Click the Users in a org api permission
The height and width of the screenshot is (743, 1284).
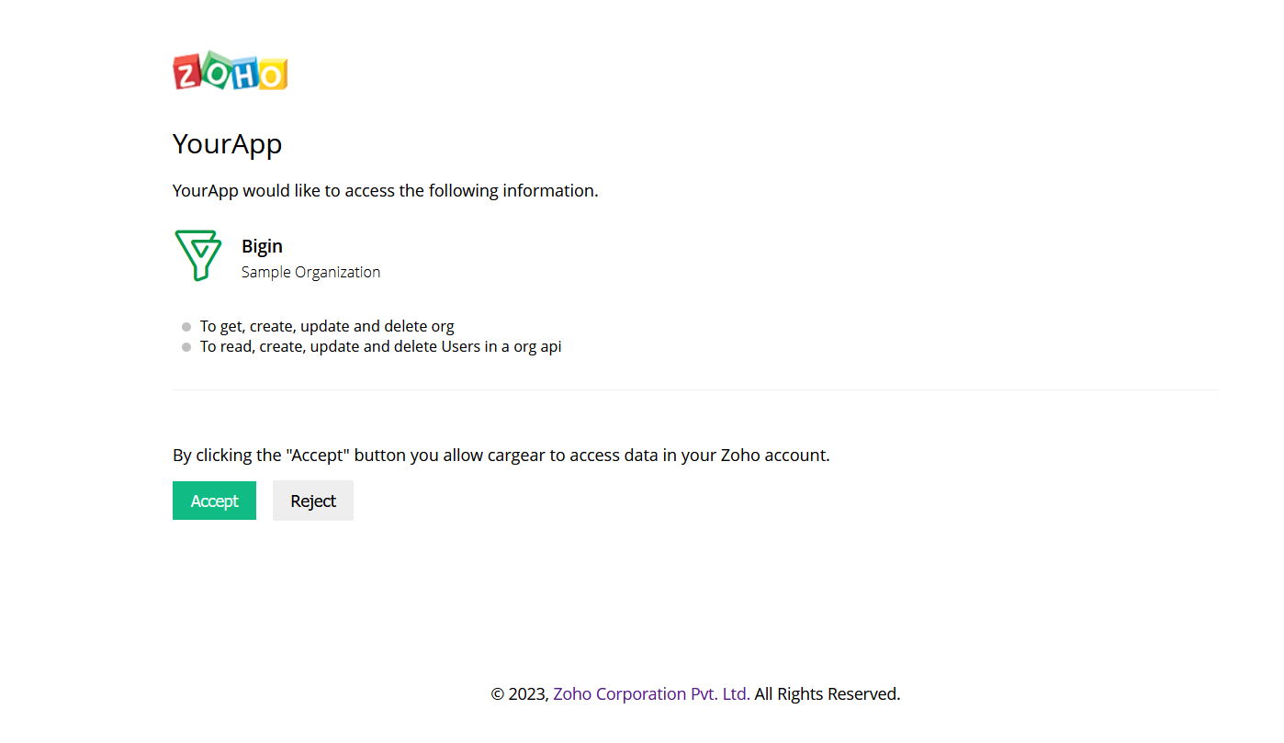click(380, 347)
